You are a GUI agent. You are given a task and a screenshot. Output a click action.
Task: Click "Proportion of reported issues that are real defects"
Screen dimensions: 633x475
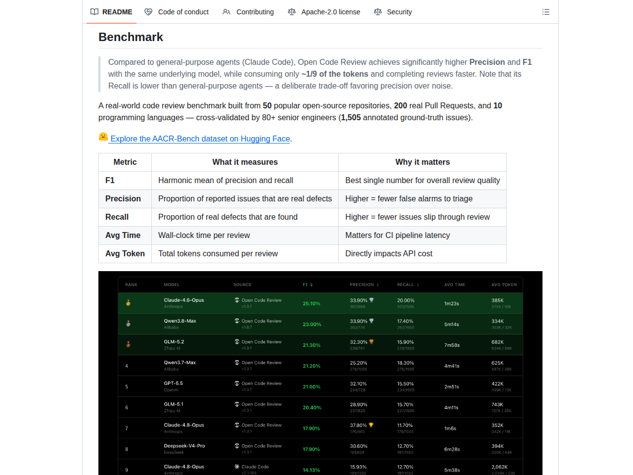tap(245, 199)
